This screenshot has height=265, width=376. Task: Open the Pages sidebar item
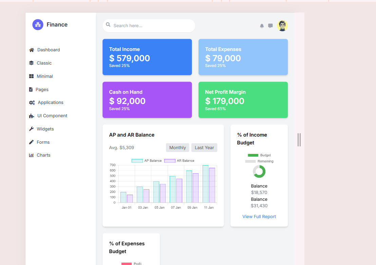point(42,90)
